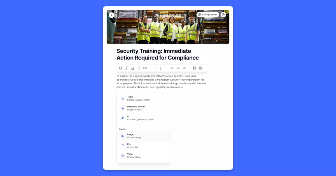Click the warehouse team cover image
The height and width of the screenshot is (176, 336).
point(168,27)
